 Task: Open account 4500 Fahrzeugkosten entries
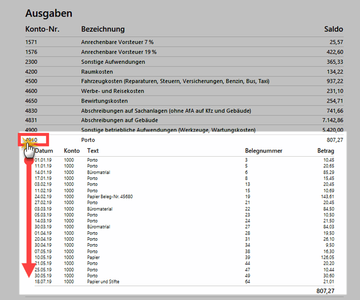[x=31, y=81]
